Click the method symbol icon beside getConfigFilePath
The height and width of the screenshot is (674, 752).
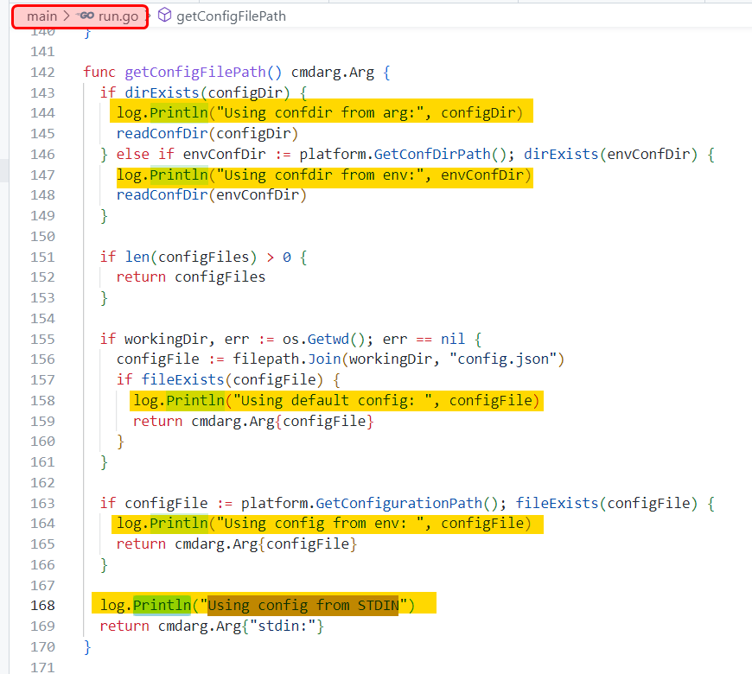[164, 16]
